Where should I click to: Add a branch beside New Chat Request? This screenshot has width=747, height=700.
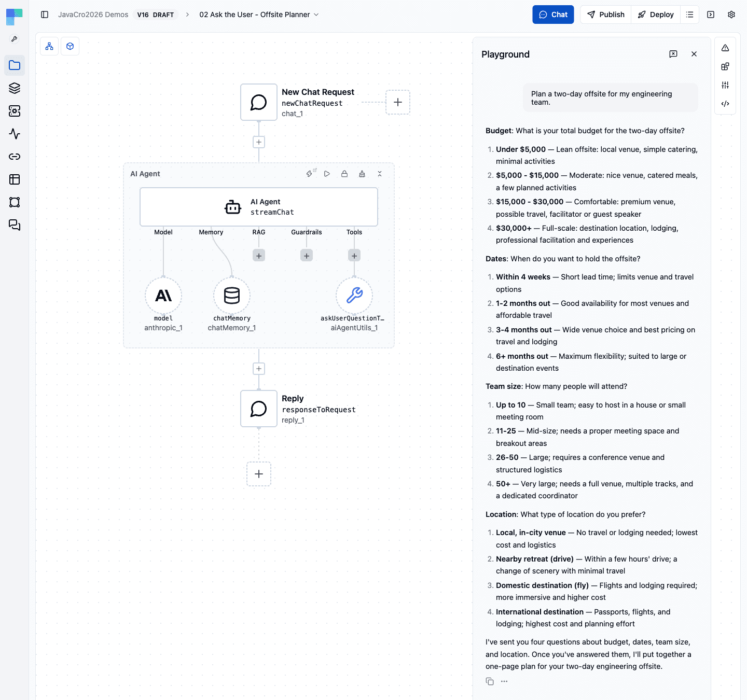[x=398, y=102]
